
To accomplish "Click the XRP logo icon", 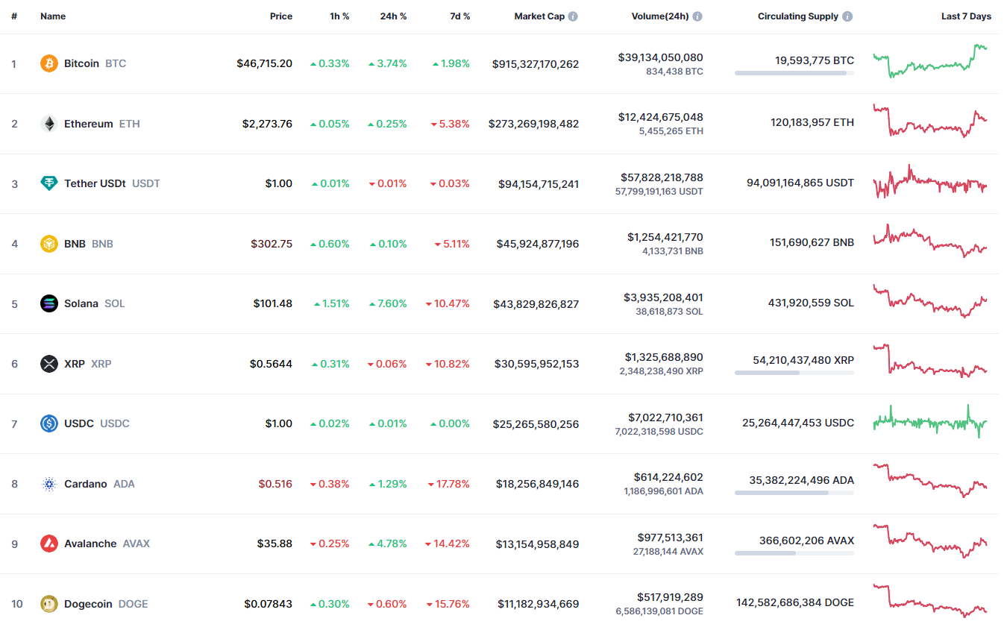I will click(49, 364).
